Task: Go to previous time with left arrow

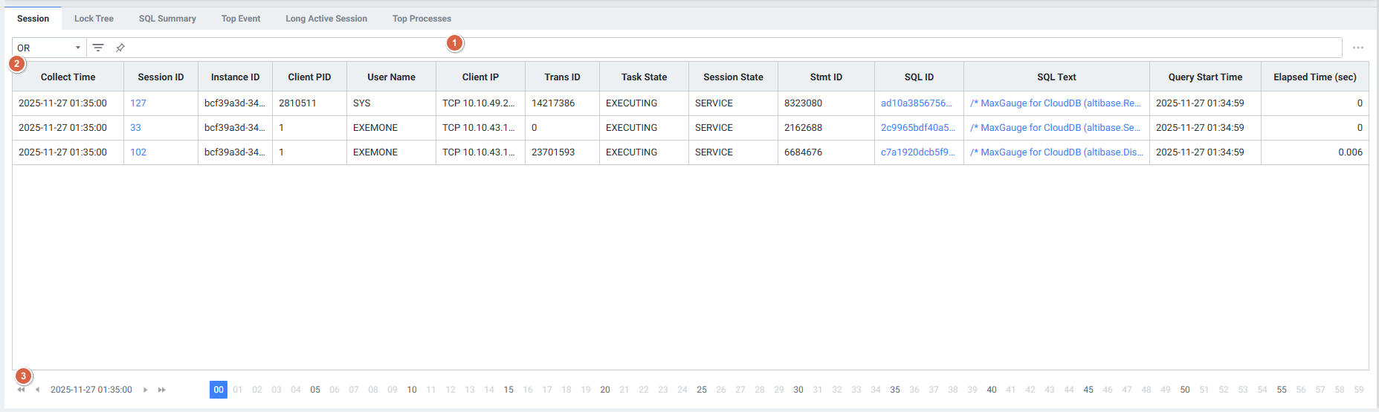Action: pos(37,390)
